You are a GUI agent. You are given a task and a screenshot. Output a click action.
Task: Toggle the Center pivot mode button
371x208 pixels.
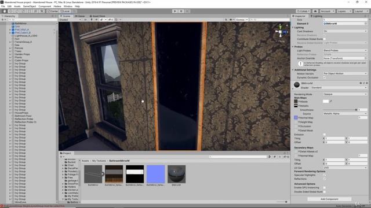[53, 11]
